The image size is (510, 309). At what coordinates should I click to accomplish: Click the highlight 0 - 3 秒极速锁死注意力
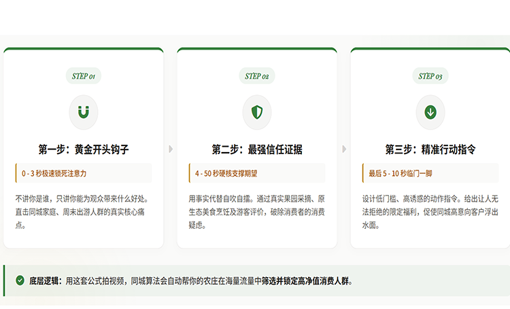[84, 173]
